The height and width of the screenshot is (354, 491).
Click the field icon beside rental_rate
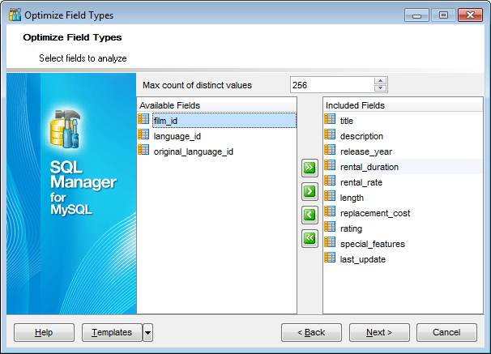coord(330,181)
